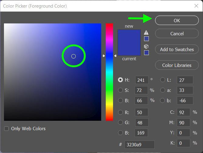This screenshot has height=153, width=203.
Task: Open Color Libraries
Action: click(x=177, y=65)
